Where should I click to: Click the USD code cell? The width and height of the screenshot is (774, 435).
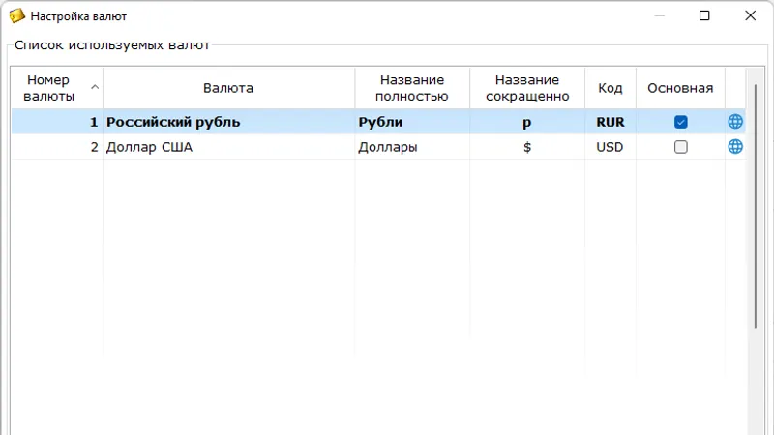tap(610, 147)
